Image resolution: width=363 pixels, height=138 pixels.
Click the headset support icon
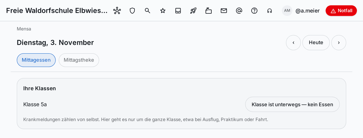click(269, 11)
